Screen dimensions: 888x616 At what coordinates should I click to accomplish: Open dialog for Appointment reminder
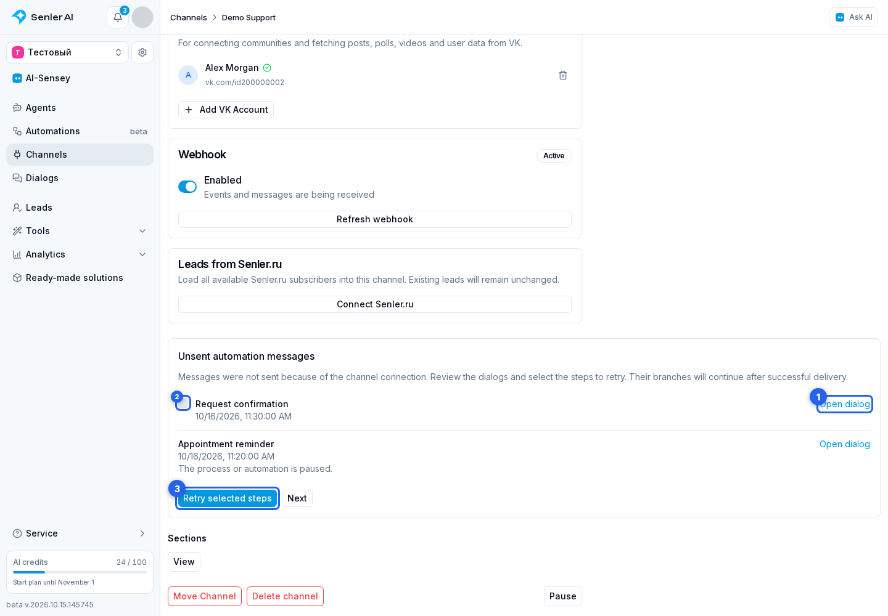click(x=845, y=444)
